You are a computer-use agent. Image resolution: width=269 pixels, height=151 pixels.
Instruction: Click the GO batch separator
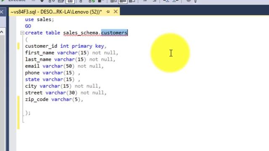(x=28, y=26)
